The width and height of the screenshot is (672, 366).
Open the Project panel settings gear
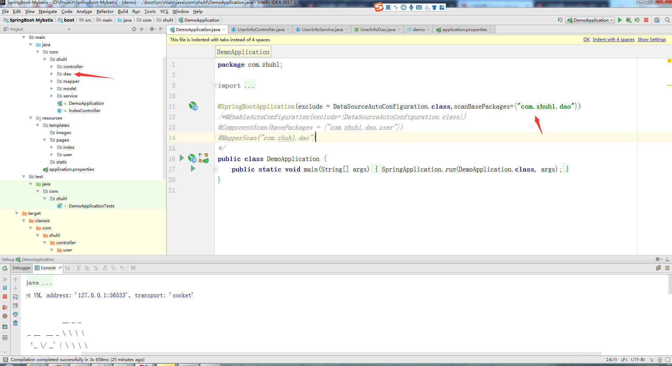[x=153, y=29]
